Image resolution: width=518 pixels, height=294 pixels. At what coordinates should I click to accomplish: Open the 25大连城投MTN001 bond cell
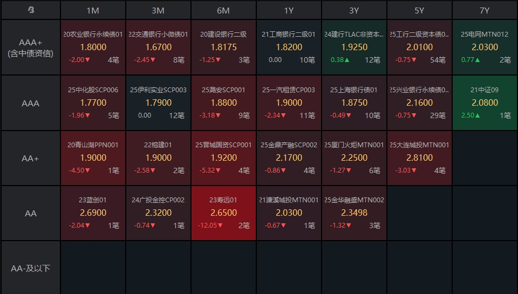click(x=419, y=158)
